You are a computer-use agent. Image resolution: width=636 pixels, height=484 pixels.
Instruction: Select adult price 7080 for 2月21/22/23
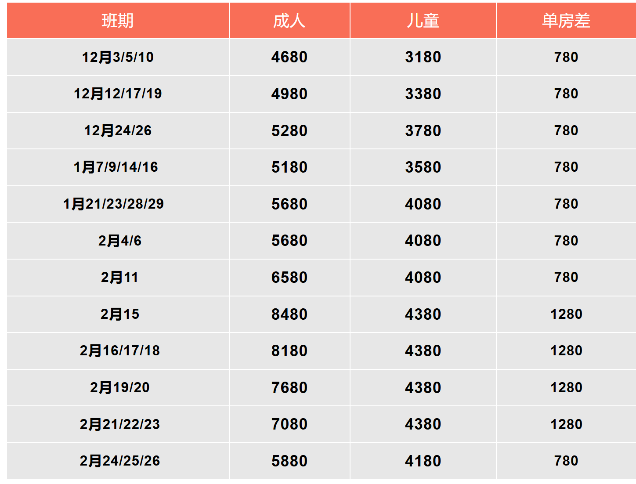[289, 424]
